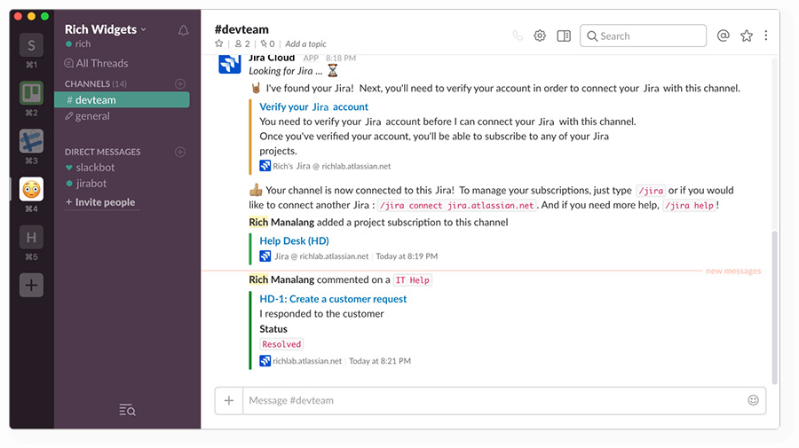Click the DIRECT MESSAGES section header

pos(102,152)
